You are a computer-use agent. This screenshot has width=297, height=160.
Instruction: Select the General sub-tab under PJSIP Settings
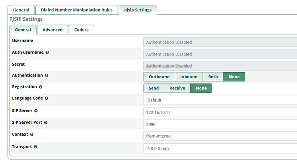click(23, 30)
